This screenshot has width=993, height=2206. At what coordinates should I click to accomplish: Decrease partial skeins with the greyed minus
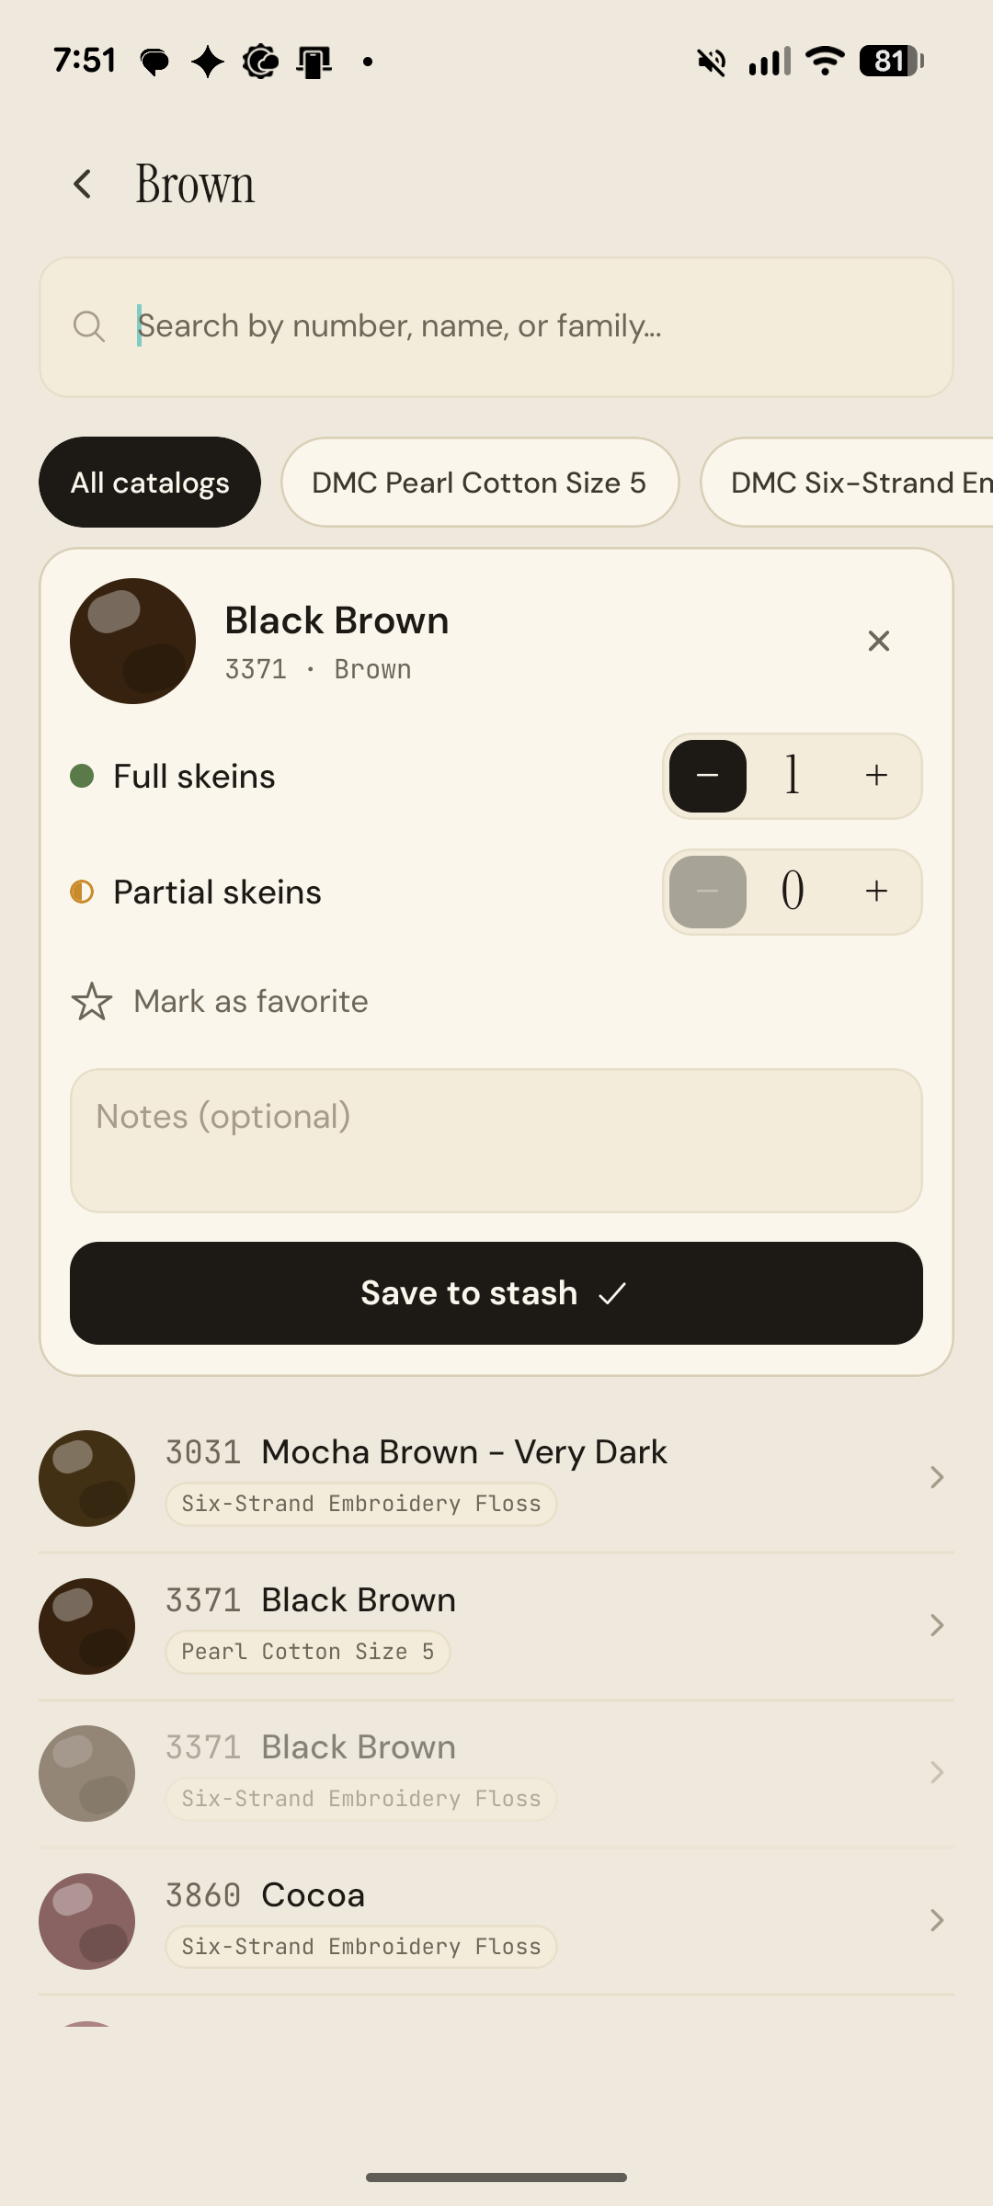point(708,892)
